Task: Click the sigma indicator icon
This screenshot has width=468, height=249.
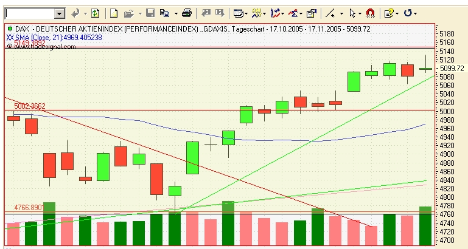Action: coord(293,13)
